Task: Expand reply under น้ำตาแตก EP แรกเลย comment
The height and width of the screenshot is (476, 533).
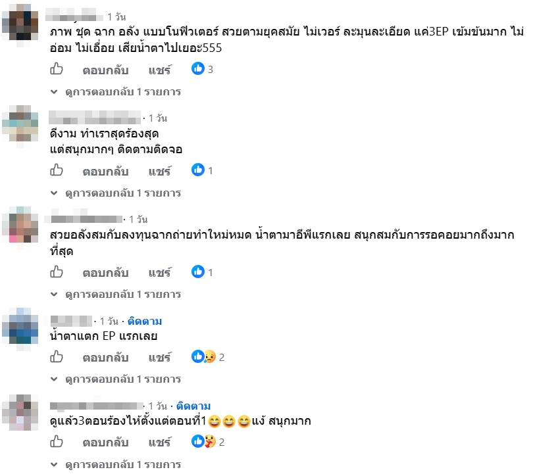Action: [116, 379]
